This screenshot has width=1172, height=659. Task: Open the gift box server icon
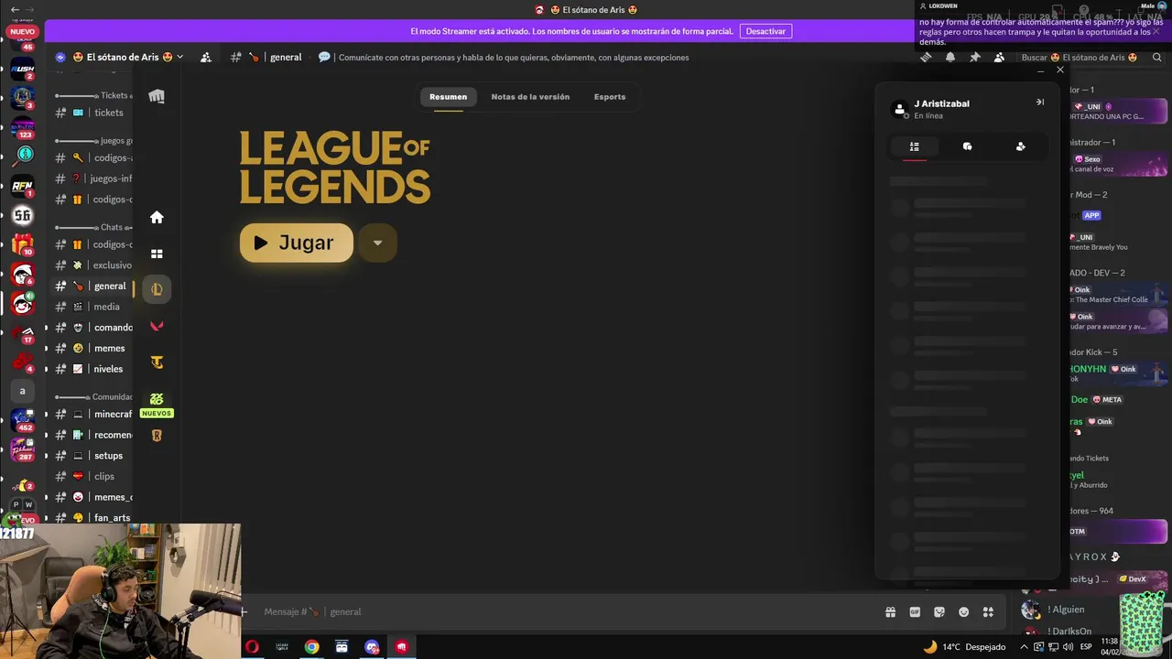pyautogui.click(x=23, y=244)
